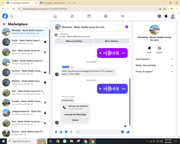Open the Windows Start menu
Screen dimensions: 180x144
pos(3,141)
